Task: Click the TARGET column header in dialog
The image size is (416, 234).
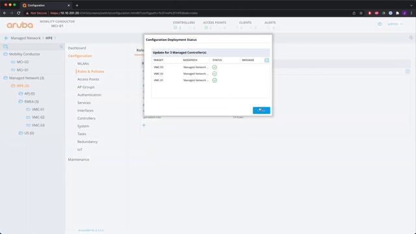Action: click(159, 60)
